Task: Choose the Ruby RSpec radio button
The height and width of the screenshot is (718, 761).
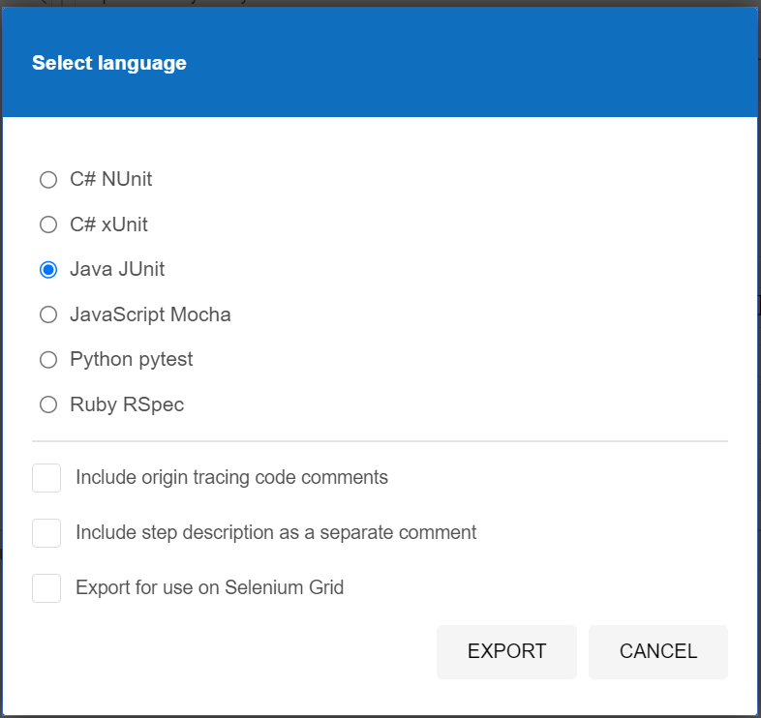Action: click(x=48, y=404)
